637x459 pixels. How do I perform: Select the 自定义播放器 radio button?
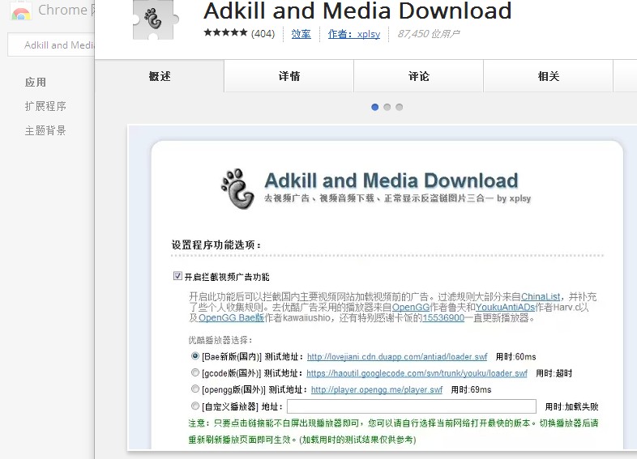tap(195, 406)
